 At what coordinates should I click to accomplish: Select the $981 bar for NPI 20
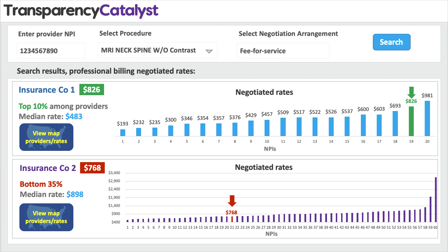(x=427, y=118)
